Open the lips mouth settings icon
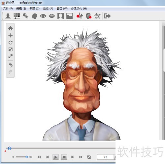 point(52,16)
